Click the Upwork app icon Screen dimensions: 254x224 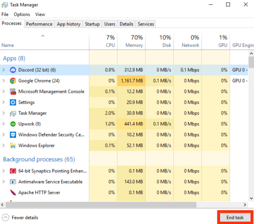pyautogui.click(x=13, y=124)
